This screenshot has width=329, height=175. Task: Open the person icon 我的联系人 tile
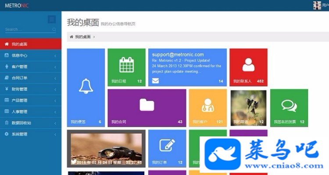click(x=248, y=68)
